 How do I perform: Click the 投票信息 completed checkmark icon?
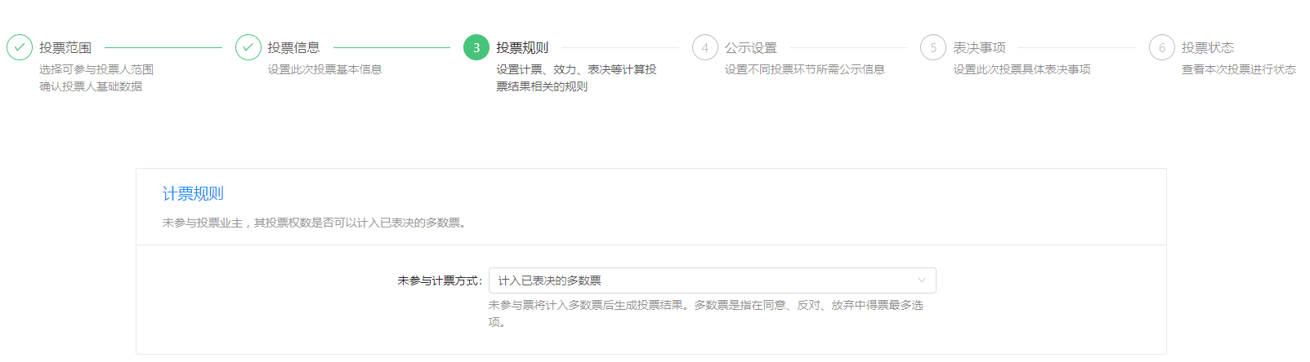[x=248, y=47]
